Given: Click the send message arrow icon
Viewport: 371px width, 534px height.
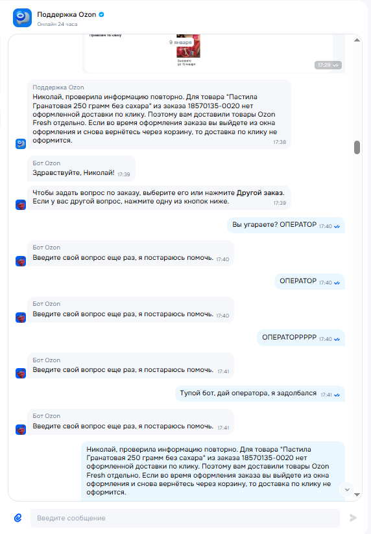Looking at the screenshot, I should [x=353, y=518].
